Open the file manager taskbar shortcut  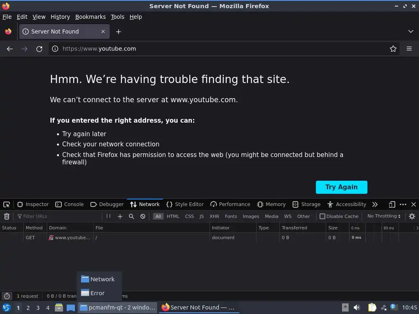coord(59,307)
